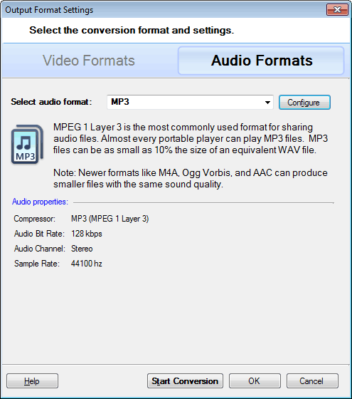The height and width of the screenshot is (399, 352).
Task: Click the Audio properties section header
Action: tap(40, 202)
